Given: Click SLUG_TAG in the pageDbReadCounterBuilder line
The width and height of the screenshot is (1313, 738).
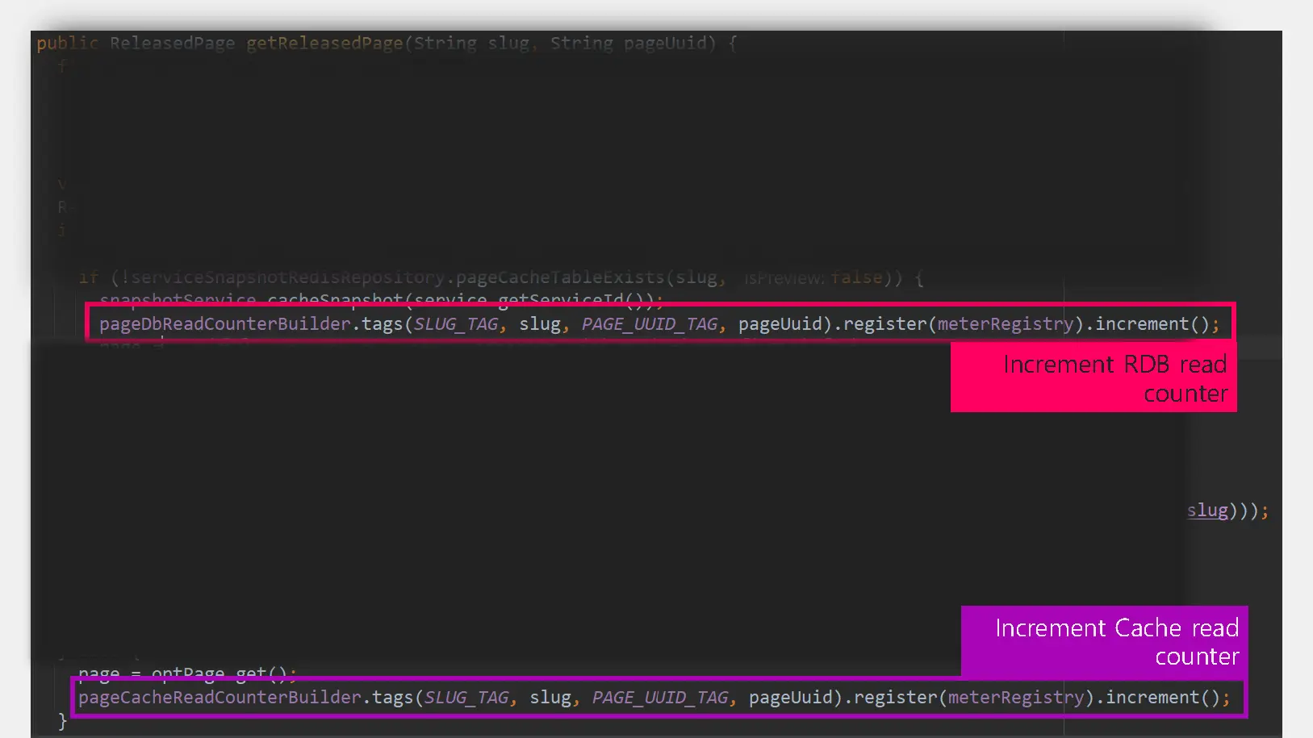Looking at the screenshot, I should click(456, 324).
